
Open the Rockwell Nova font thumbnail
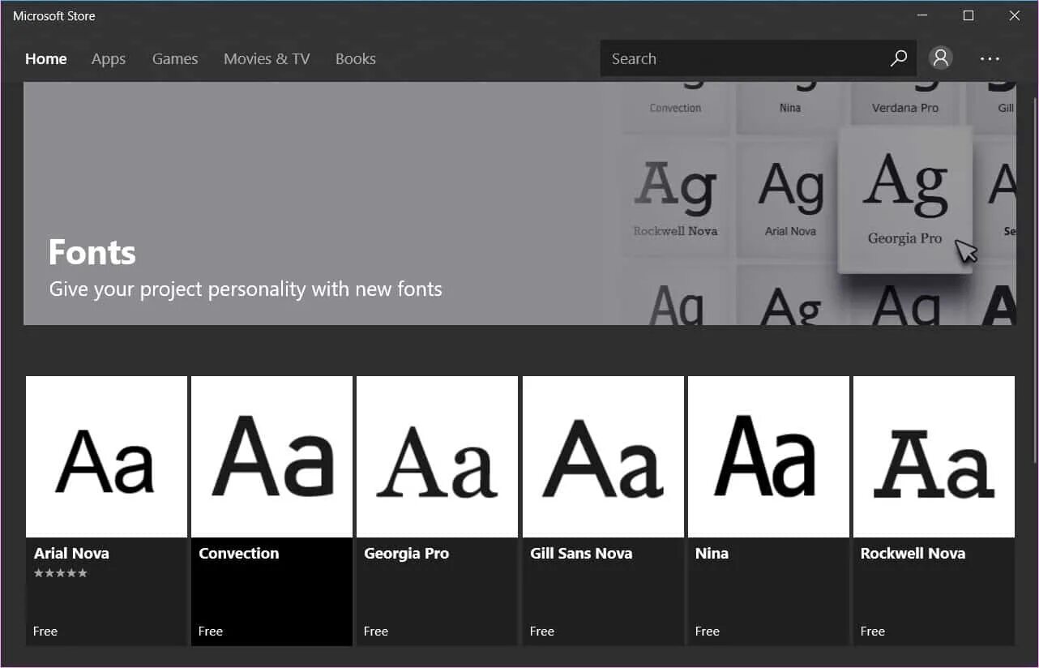tap(934, 456)
